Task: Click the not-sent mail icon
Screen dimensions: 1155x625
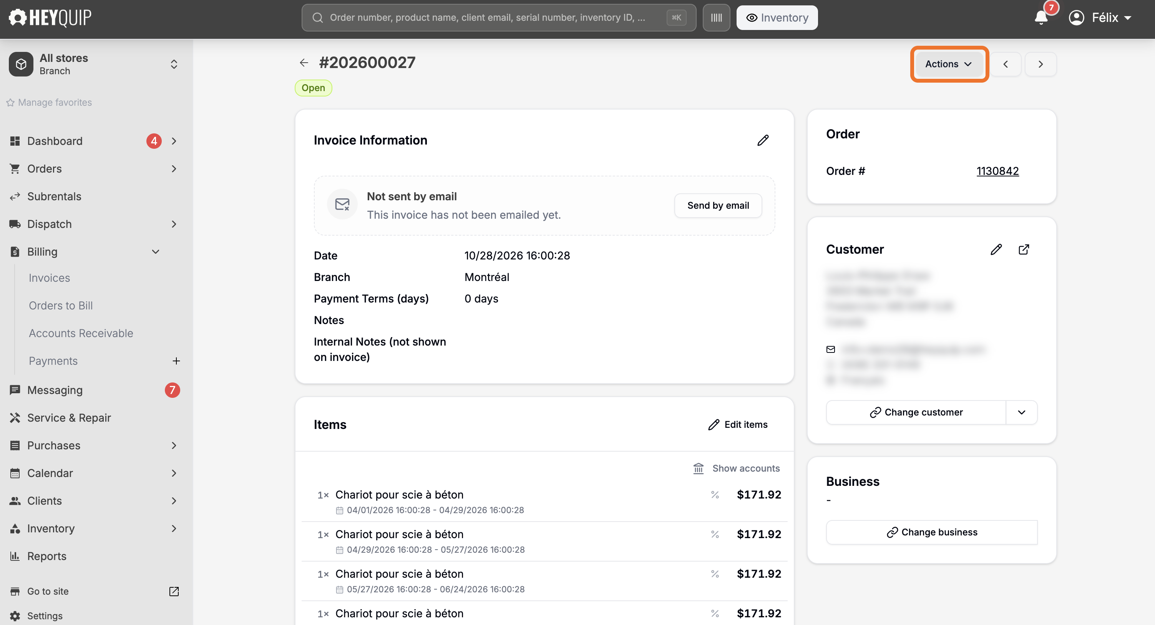Action: 342,204
